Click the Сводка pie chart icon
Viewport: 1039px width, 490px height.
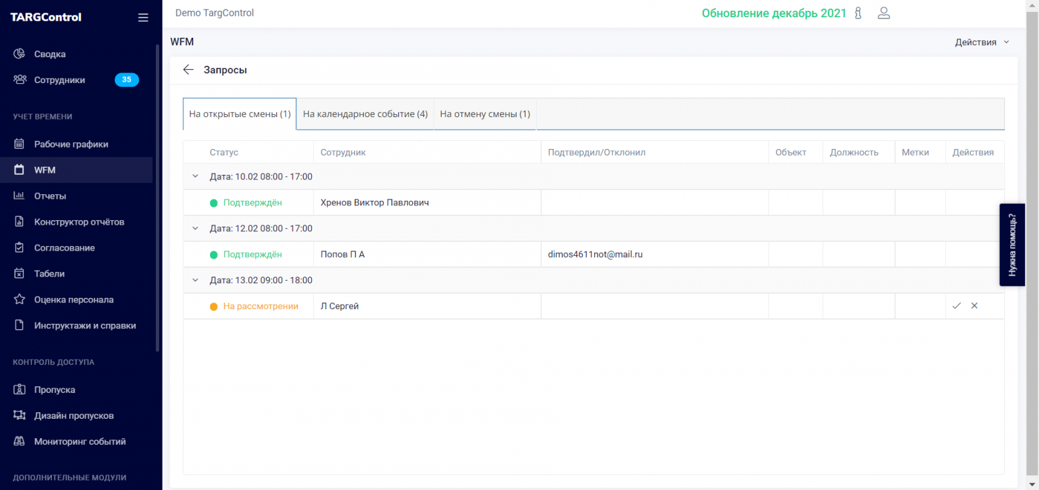[20, 54]
